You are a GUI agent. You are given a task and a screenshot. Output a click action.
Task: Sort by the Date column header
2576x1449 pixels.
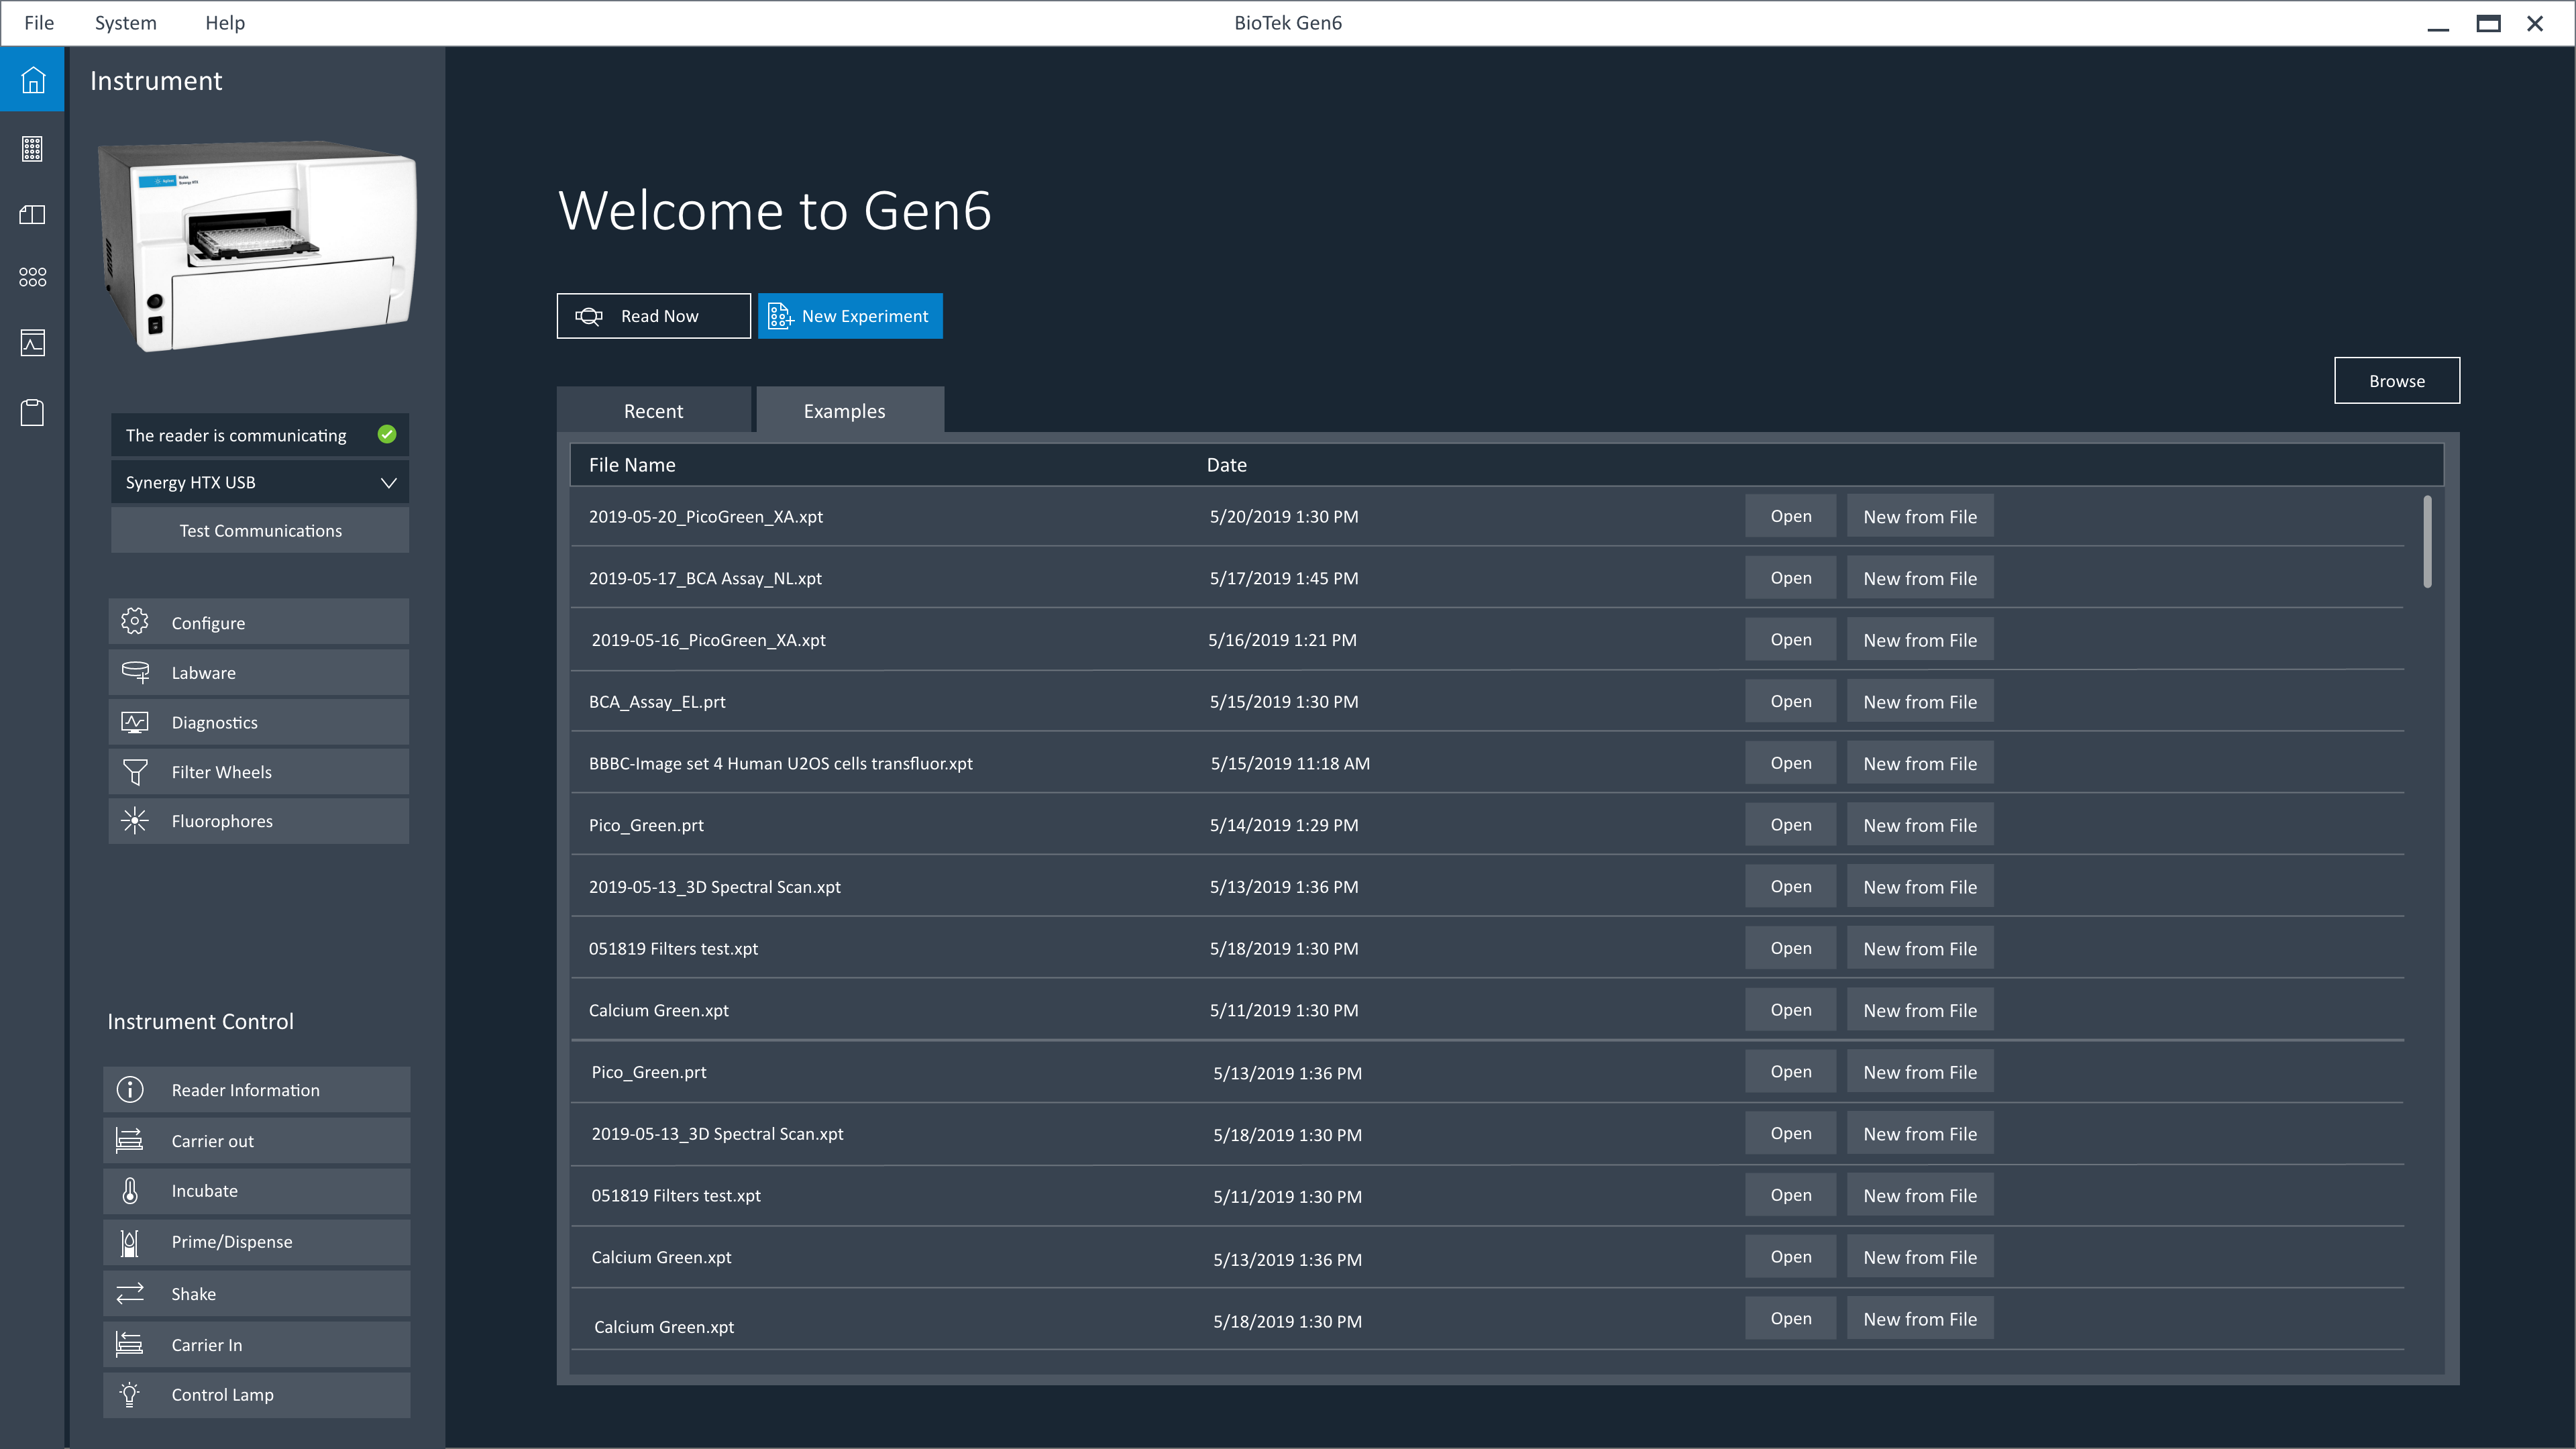point(1227,464)
